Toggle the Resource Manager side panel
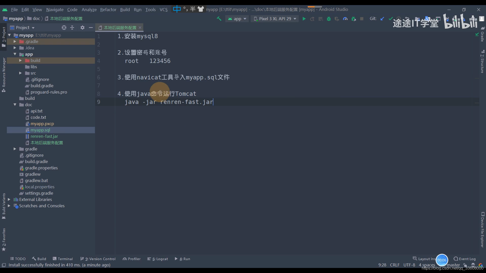Screen dimensions: 486x273 click(x=4, y=75)
